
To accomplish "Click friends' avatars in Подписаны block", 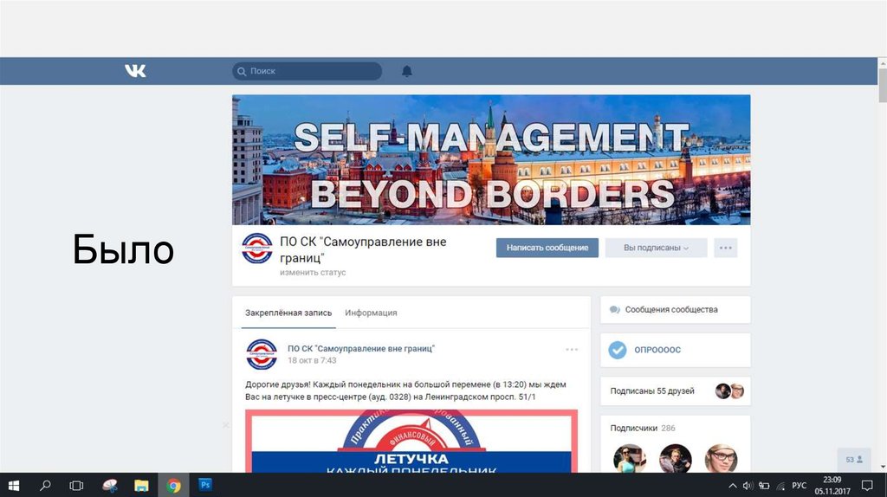I will [x=729, y=391].
